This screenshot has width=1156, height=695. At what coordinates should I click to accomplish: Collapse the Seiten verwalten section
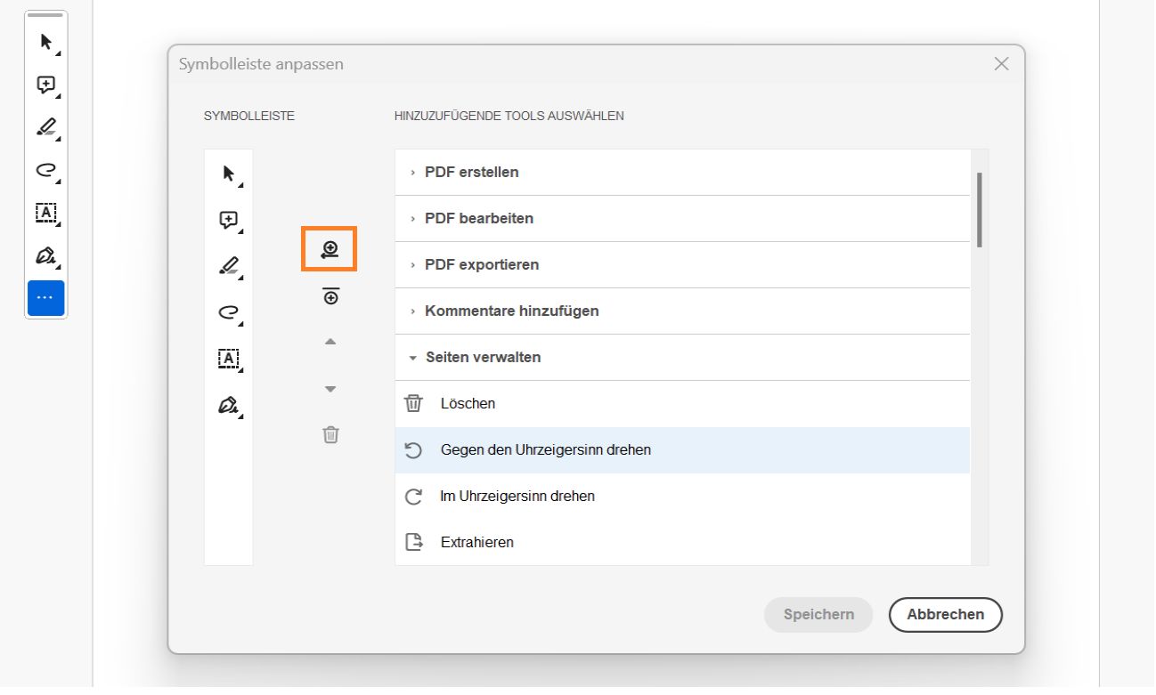point(483,358)
